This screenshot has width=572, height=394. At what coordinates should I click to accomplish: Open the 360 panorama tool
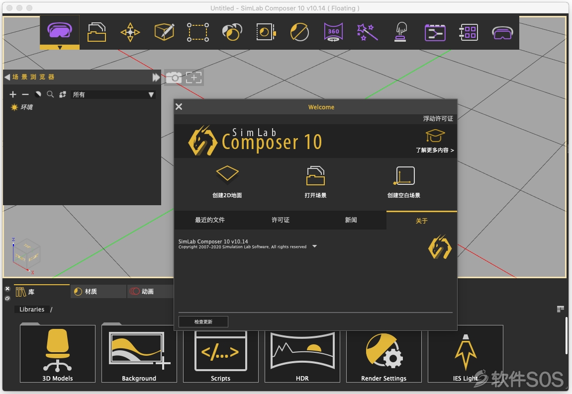pyautogui.click(x=333, y=32)
